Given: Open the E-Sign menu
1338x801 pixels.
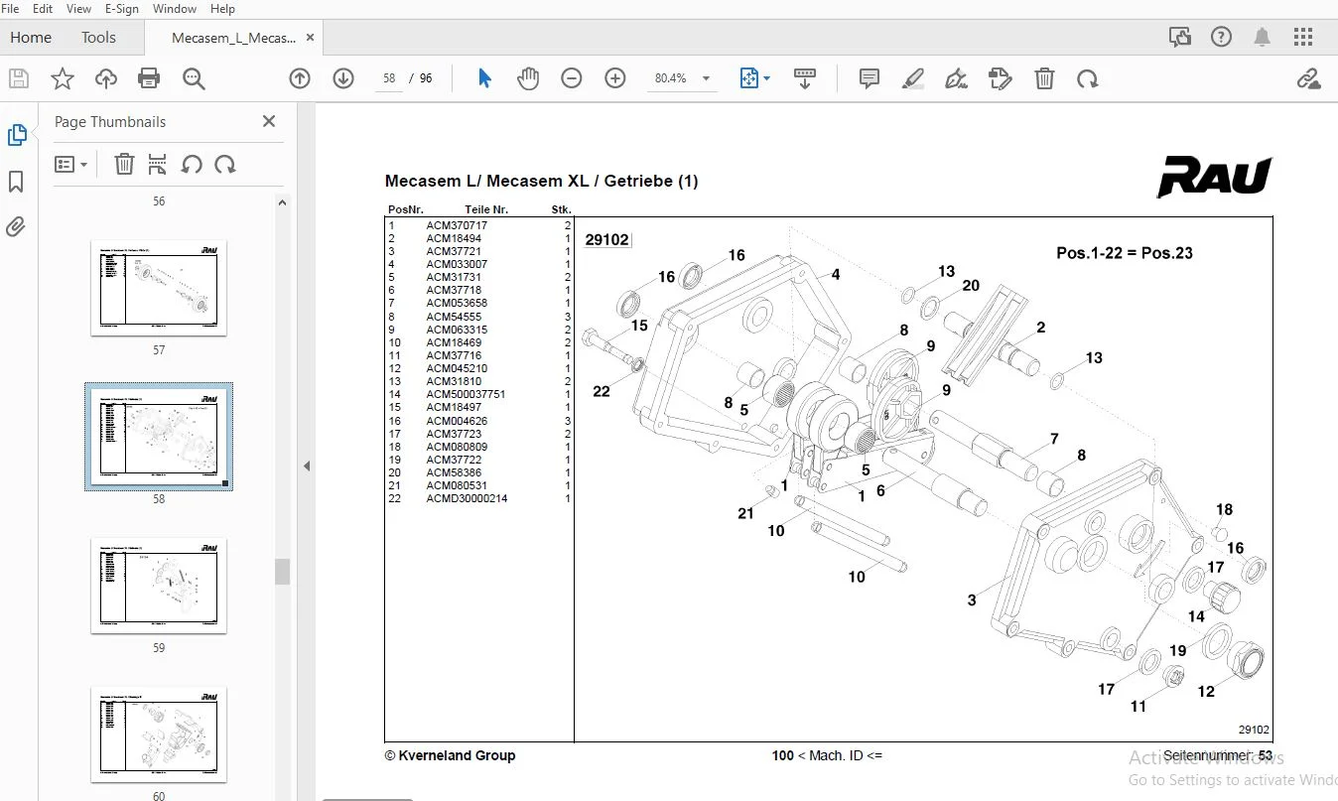Looking at the screenshot, I should point(122,9).
